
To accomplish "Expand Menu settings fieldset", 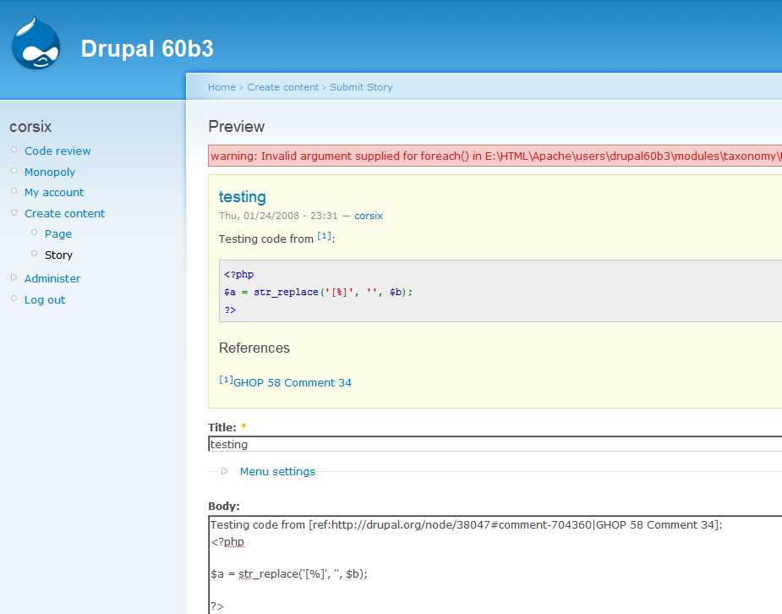I will [277, 471].
